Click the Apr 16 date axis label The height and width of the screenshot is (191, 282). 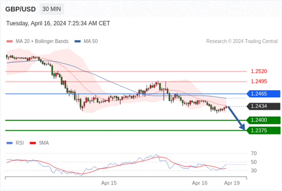199,183
